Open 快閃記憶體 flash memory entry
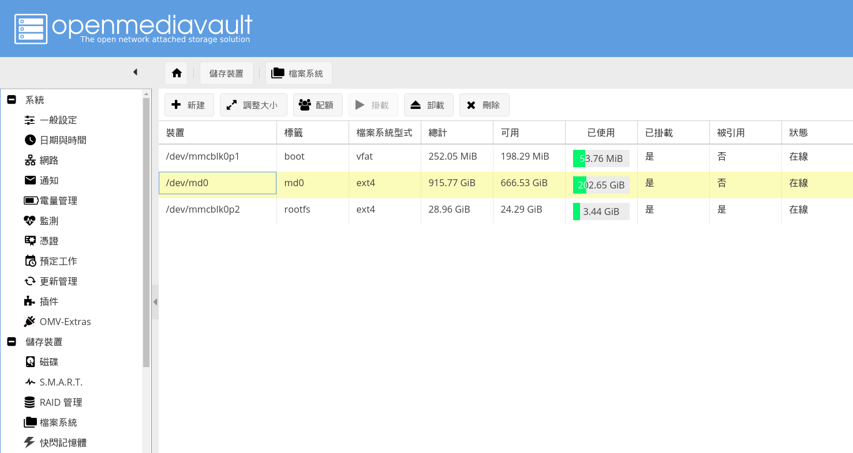 tap(63, 443)
